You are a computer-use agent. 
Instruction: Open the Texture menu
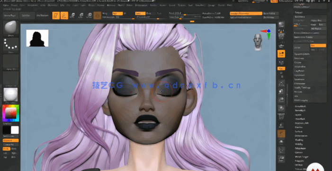181,5
